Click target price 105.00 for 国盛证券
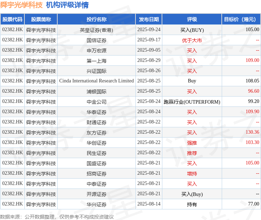This screenshot has height=220, width=261. (x=253, y=163)
